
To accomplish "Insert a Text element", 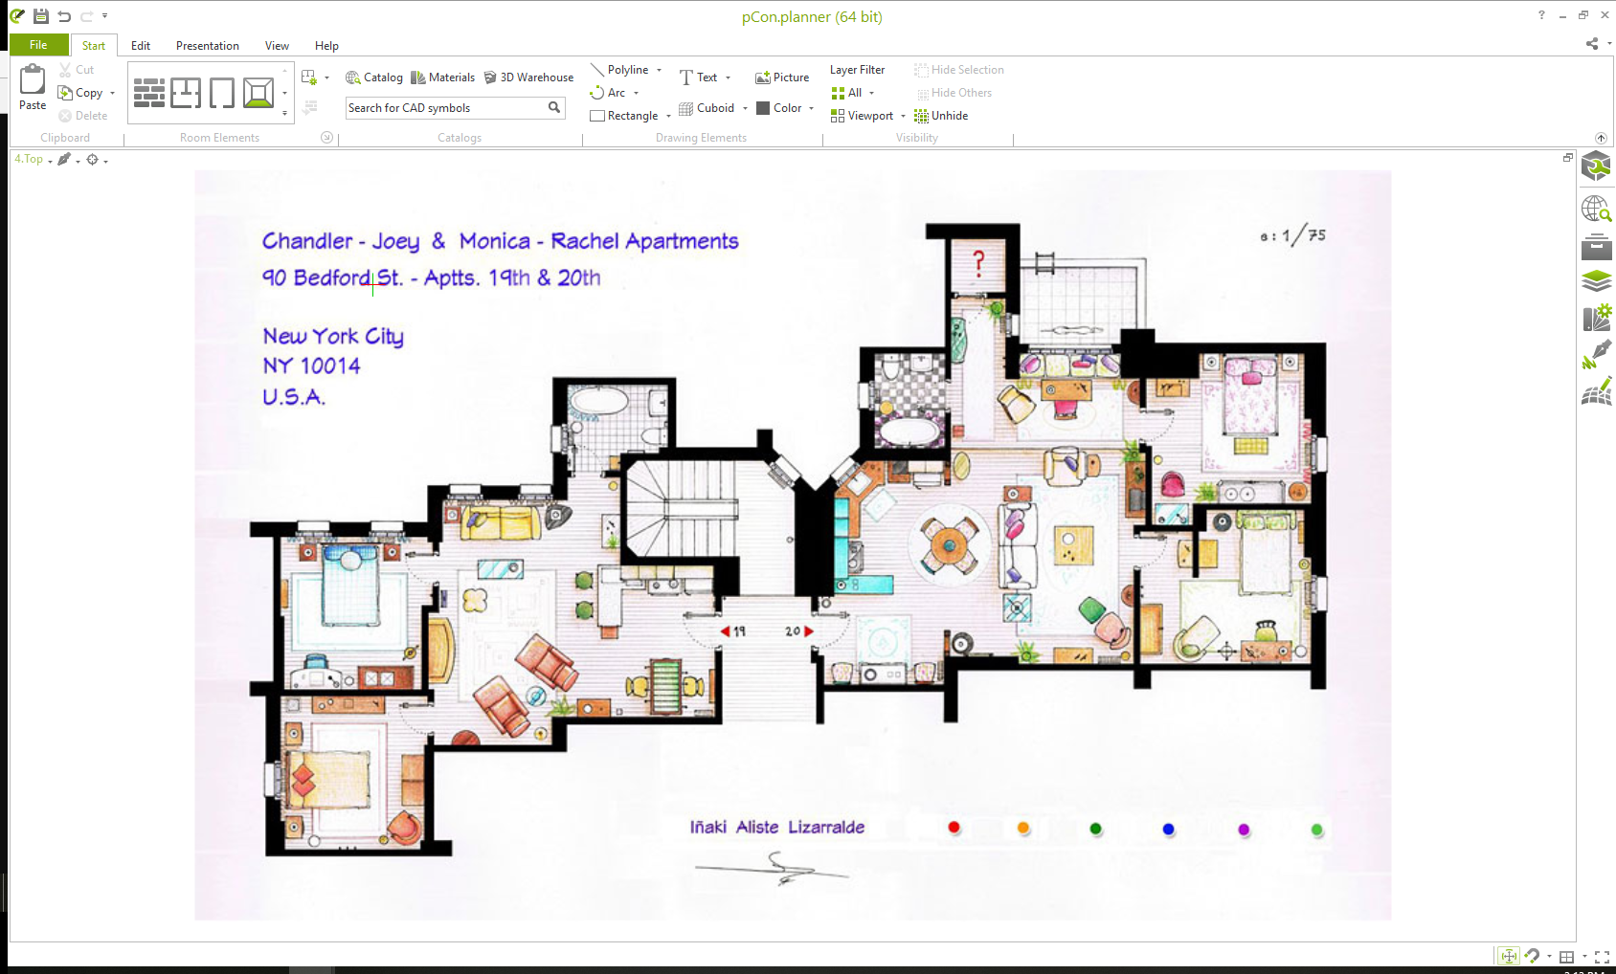I will [x=698, y=77].
